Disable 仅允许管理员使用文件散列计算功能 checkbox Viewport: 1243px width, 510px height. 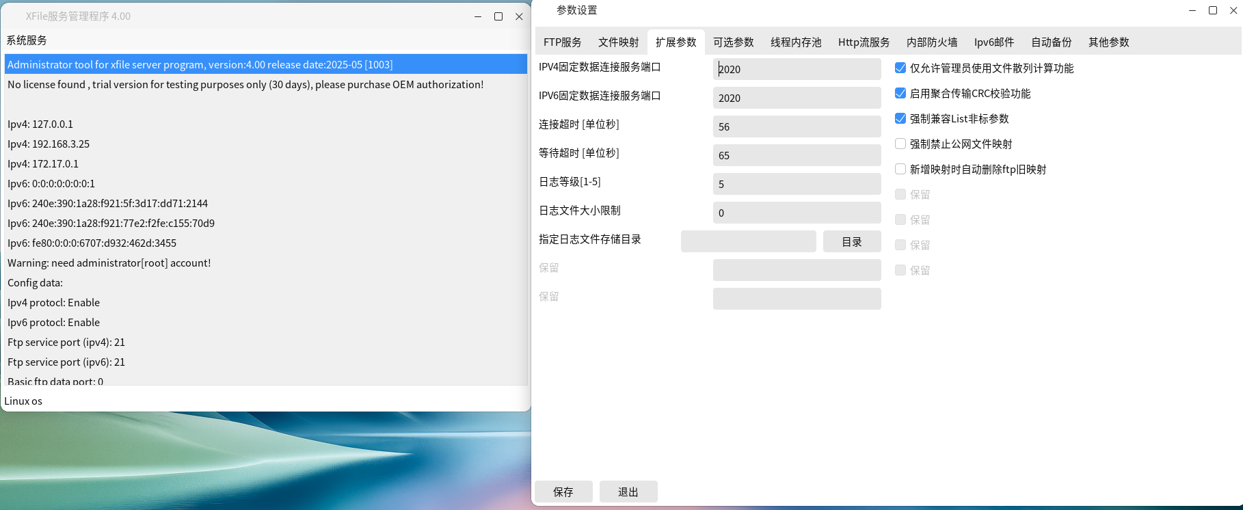[900, 68]
